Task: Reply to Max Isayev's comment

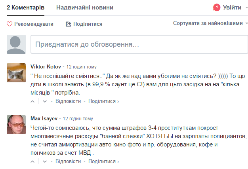Action: pyautogui.click(x=68, y=162)
